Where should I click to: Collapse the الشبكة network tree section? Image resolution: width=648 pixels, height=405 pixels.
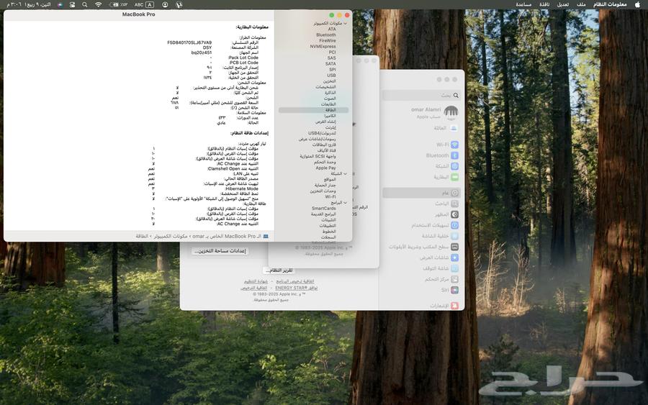coord(346,173)
